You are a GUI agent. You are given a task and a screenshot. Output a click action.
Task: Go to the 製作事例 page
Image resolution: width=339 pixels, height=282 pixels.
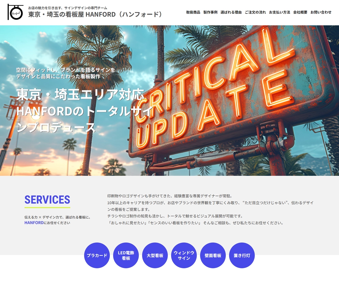click(x=210, y=12)
